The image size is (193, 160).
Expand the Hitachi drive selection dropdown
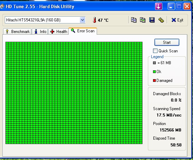82,20
